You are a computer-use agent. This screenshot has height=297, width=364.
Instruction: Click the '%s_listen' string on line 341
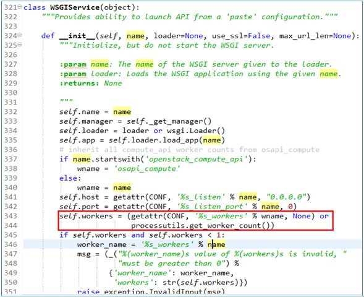(201, 197)
